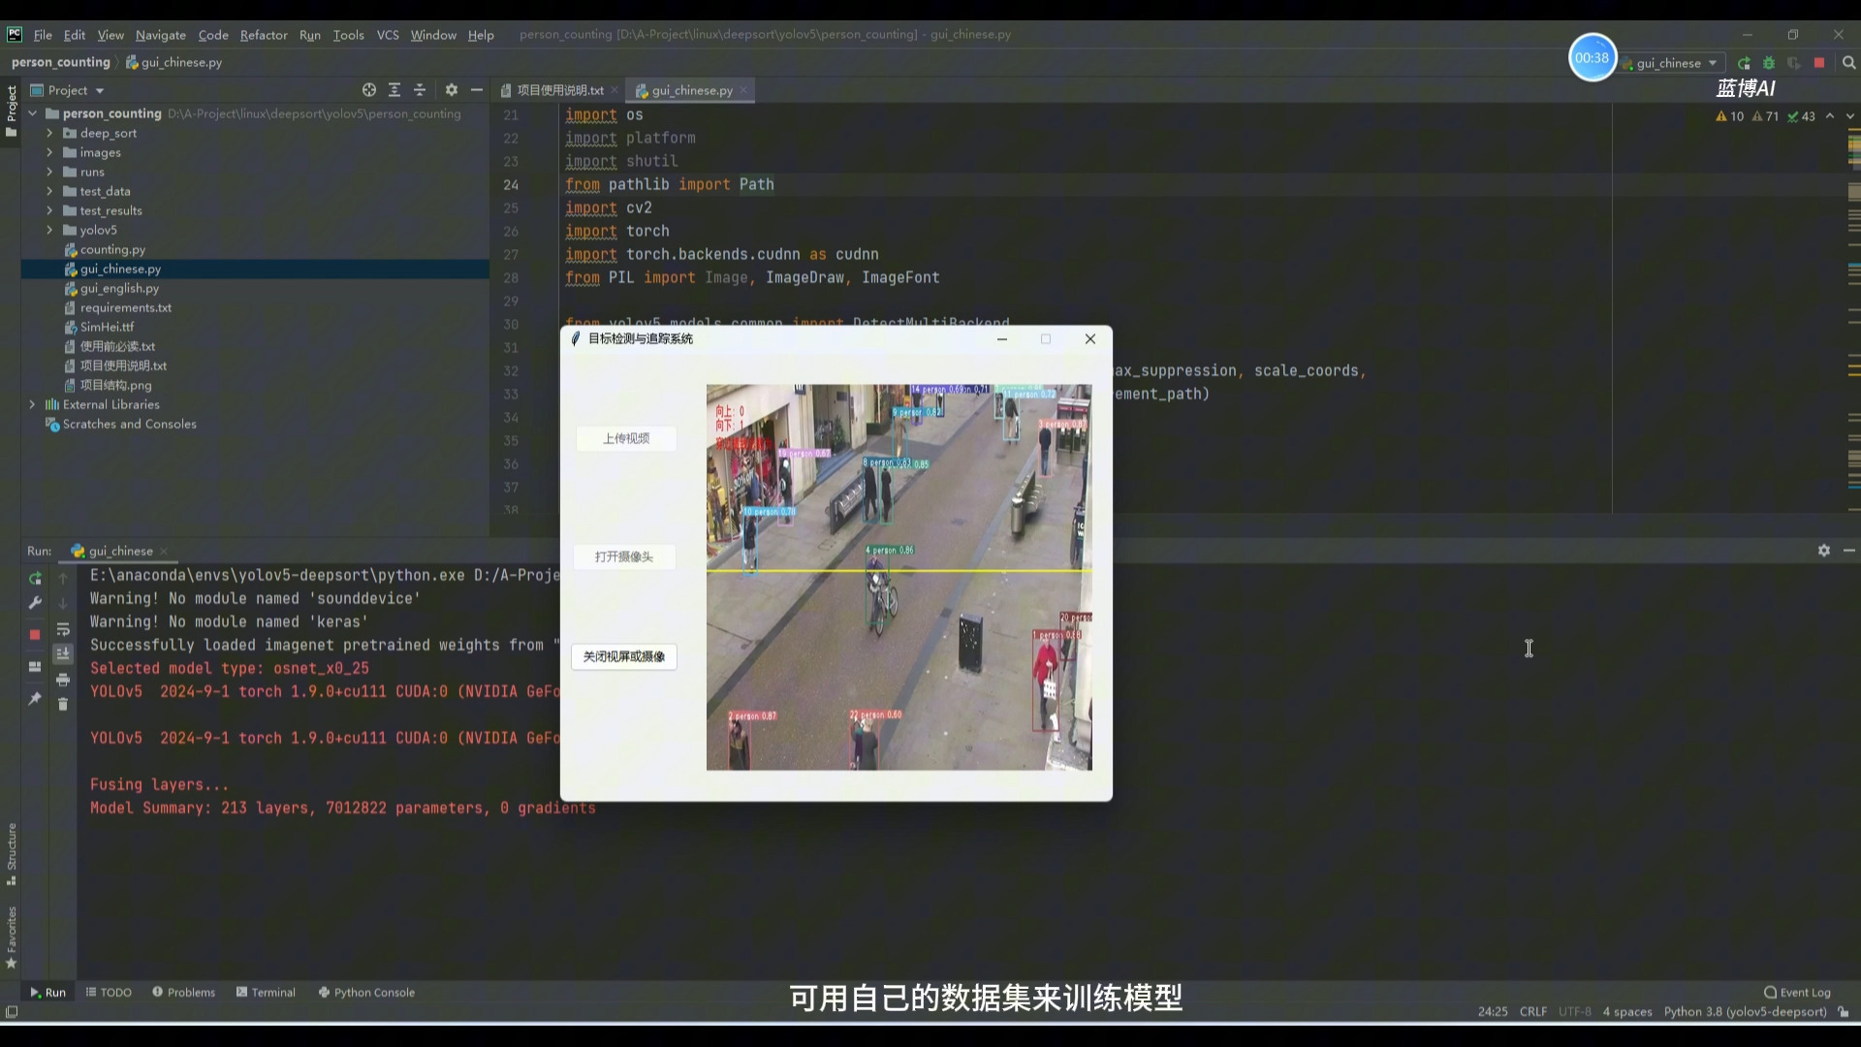Click the Python 3.8 interpreter status widget
The width and height of the screenshot is (1861, 1047).
[1744, 1011]
